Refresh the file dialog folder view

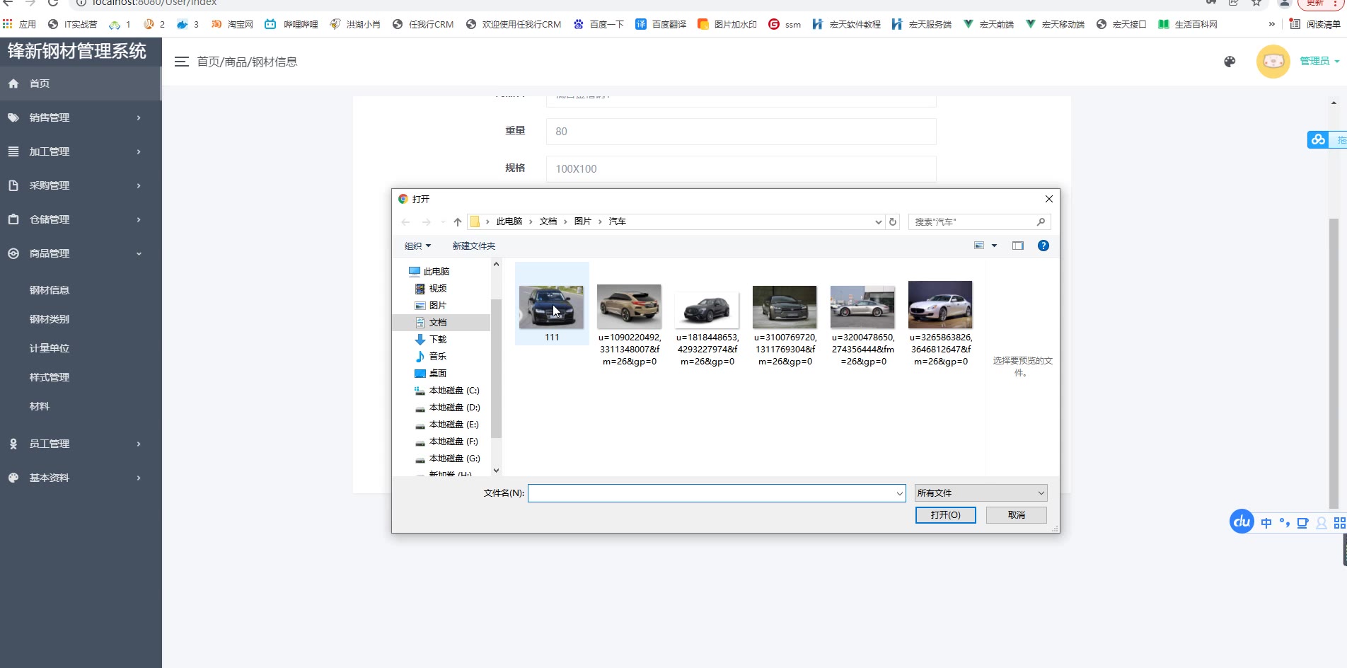tap(893, 222)
